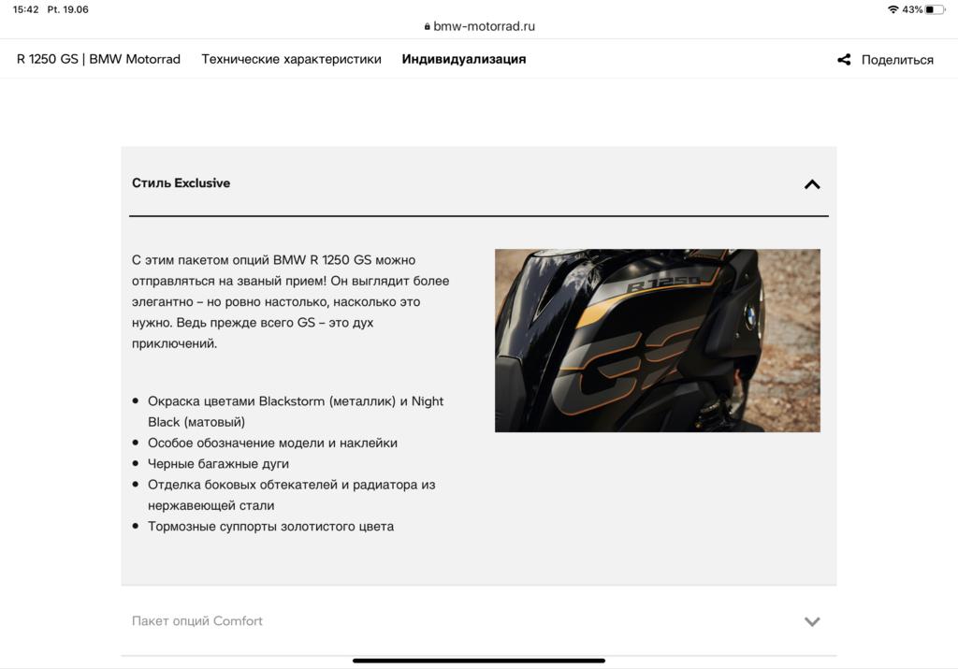Select the Индивидуализация tab
Viewport: 958px width, 669px height.
pyautogui.click(x=464, y=59)
